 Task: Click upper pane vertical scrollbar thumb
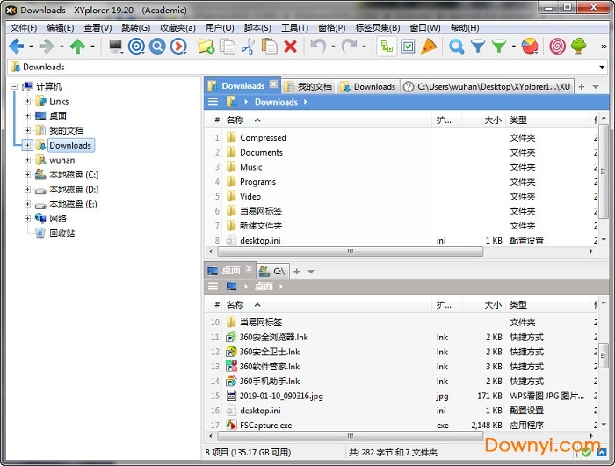coord(604,171)
